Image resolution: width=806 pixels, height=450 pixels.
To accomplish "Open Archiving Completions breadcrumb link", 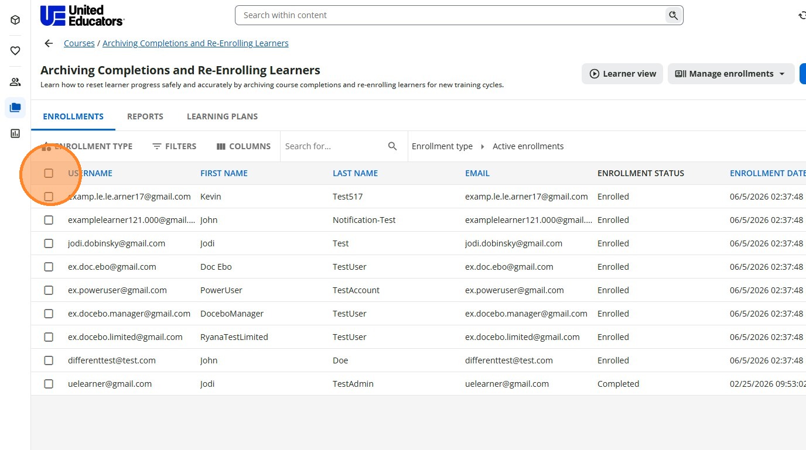I will pos(196,43).
